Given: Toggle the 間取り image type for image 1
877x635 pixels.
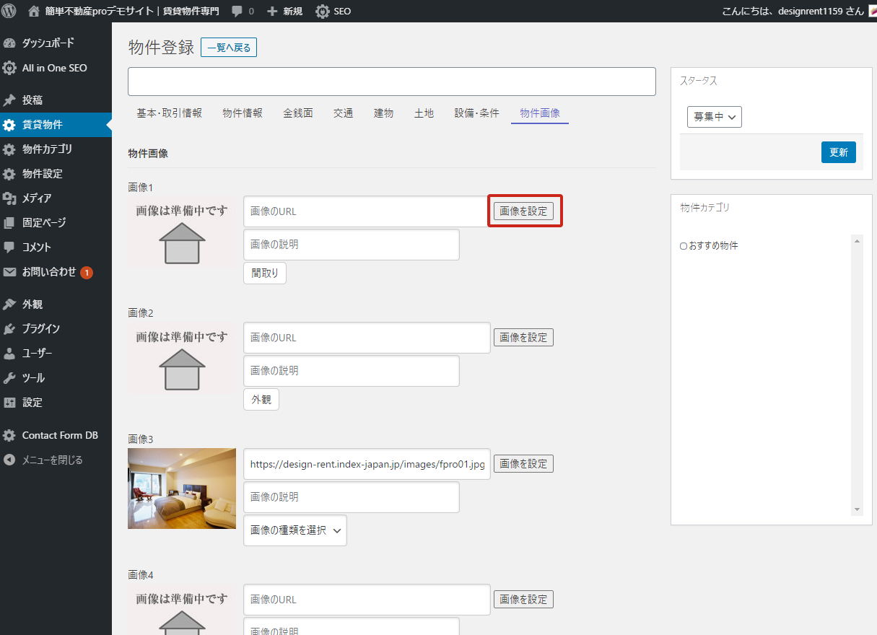Looking at the screenshot, I should coord(265,273).
